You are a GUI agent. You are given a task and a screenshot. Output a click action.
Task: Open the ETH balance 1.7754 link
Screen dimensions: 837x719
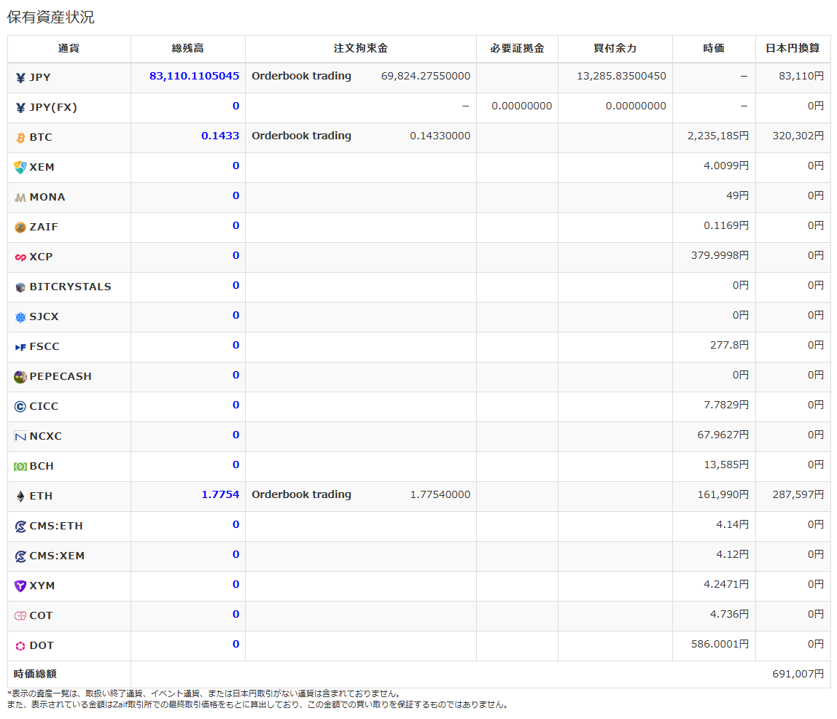[x=220, y=494]
